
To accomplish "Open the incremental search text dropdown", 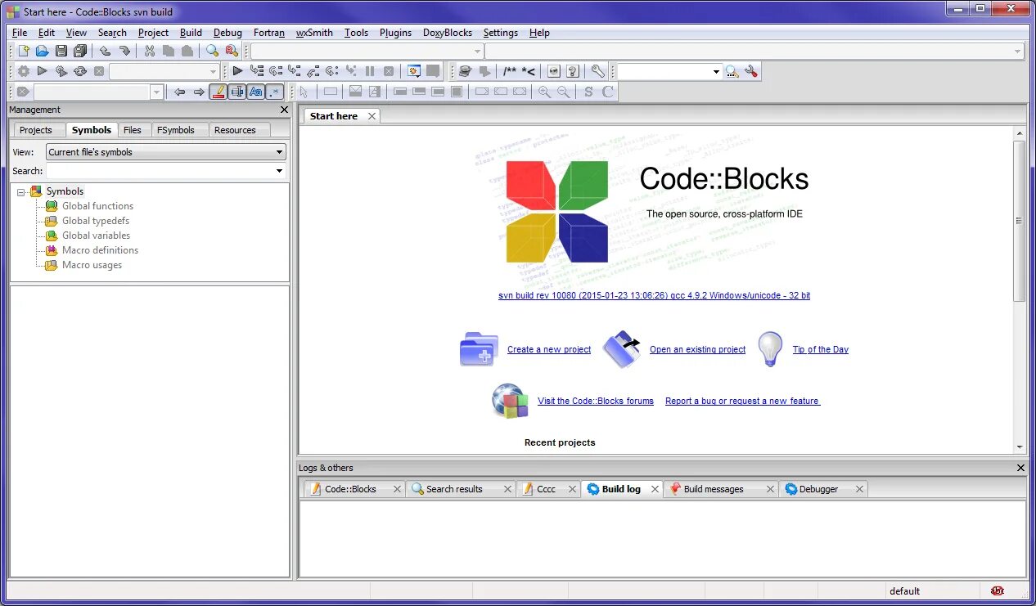I will (x=716, y=71).
